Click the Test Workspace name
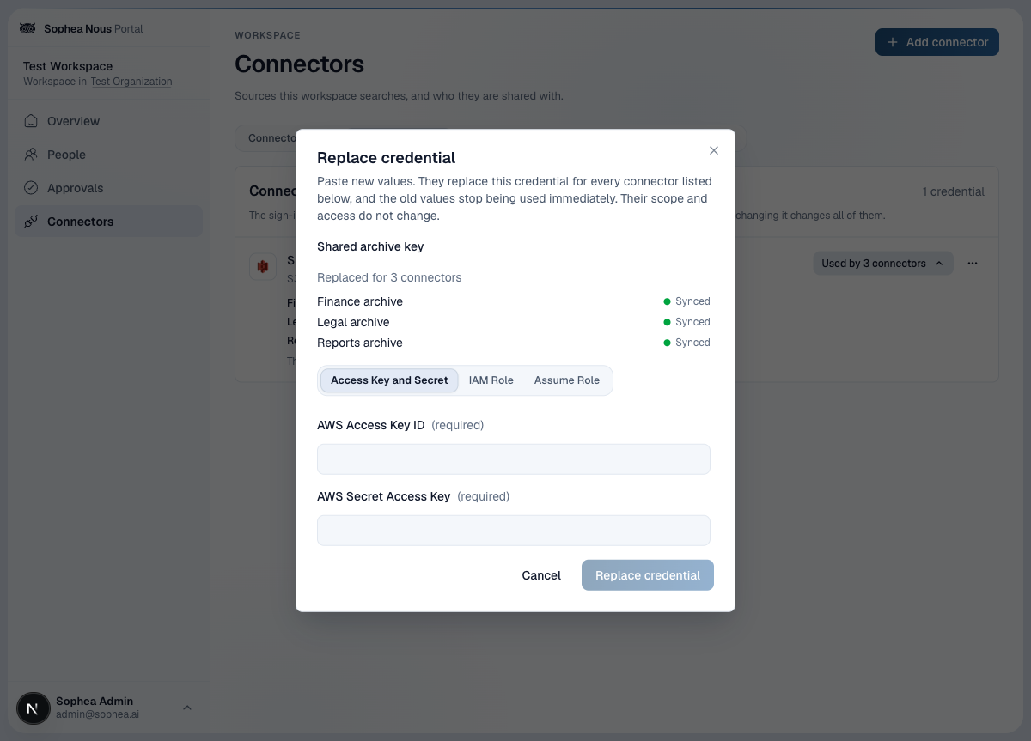 click(68, 66)
